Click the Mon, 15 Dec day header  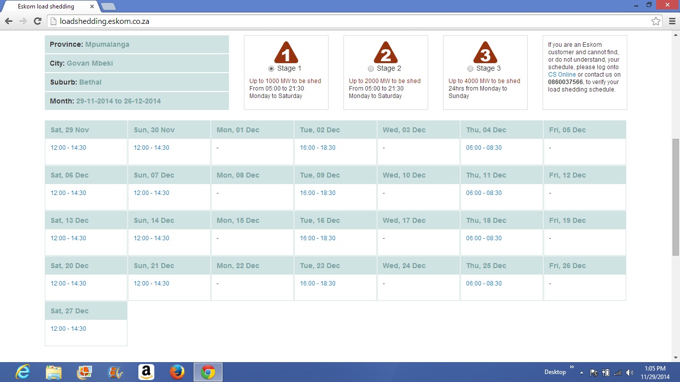252,220
